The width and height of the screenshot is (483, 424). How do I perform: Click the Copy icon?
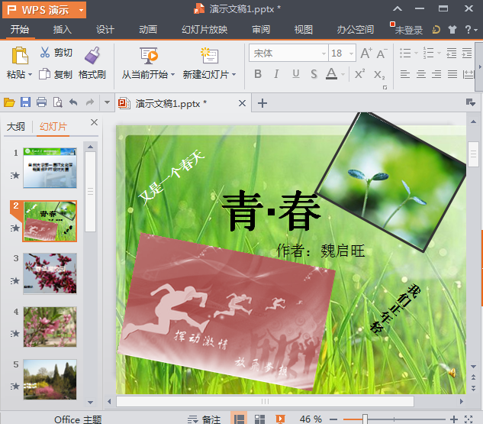point(44,74)
